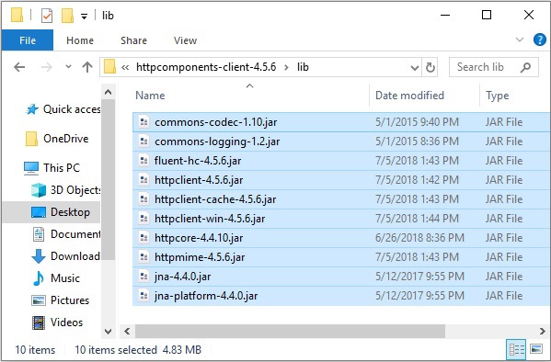551x362 pixels.
Task: Open the address bar history dropdown
Action: (415, 67)
